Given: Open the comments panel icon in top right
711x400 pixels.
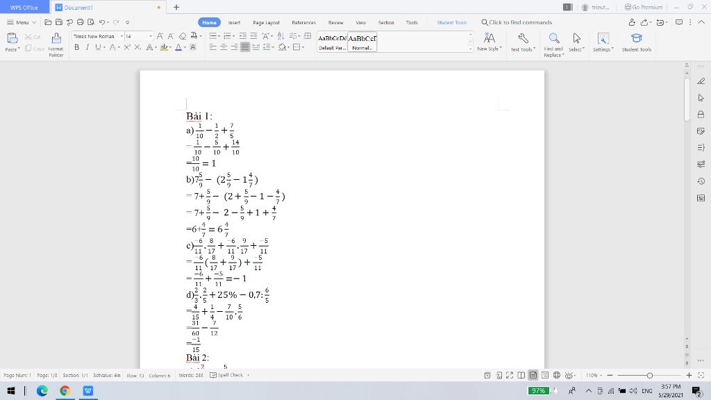Looking at the screenshot, I should (679, 22).
